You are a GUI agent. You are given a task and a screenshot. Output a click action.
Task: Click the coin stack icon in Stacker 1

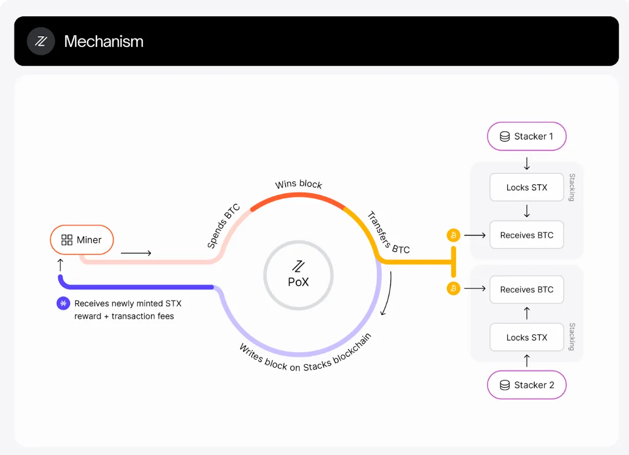coord(505,136)
